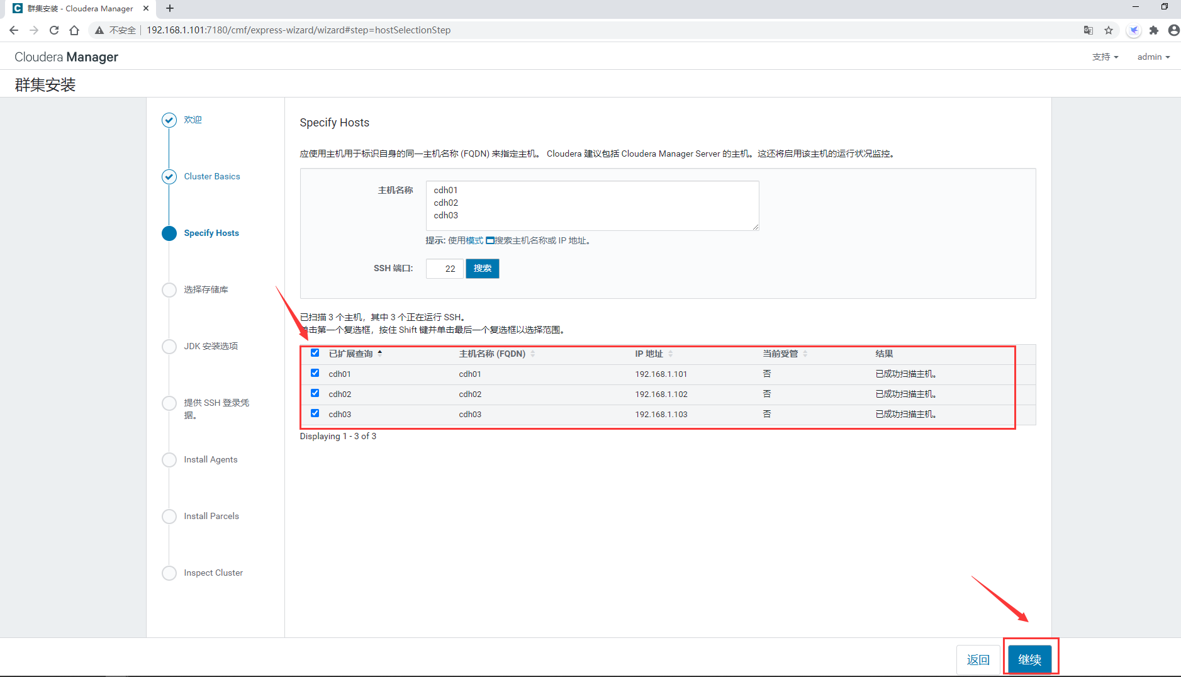This screenshot has width=1181, height=677.
Task: Uncheck the cdh01 host checkbox
Action: 315,373
